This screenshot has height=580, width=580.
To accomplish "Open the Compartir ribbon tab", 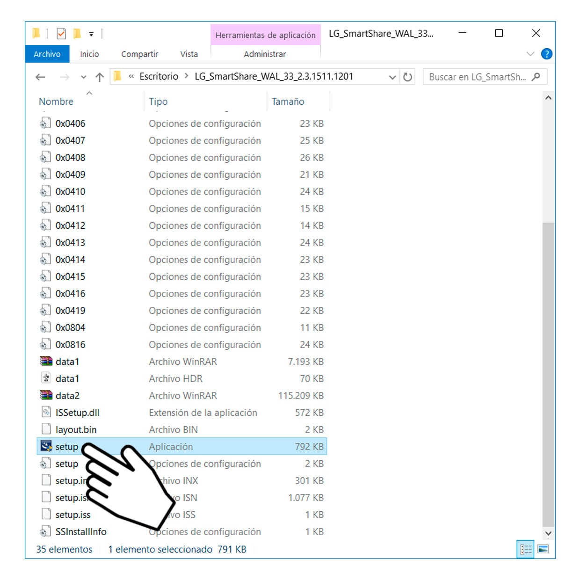I will pos(139,54).
